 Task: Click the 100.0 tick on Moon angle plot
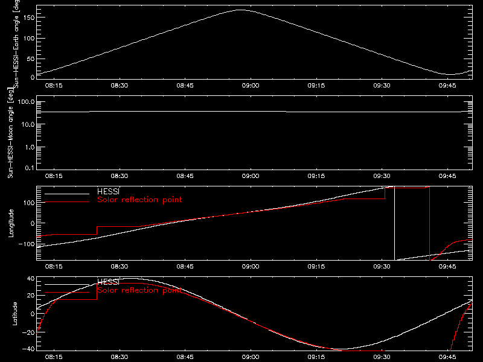(x=27, y=101)
